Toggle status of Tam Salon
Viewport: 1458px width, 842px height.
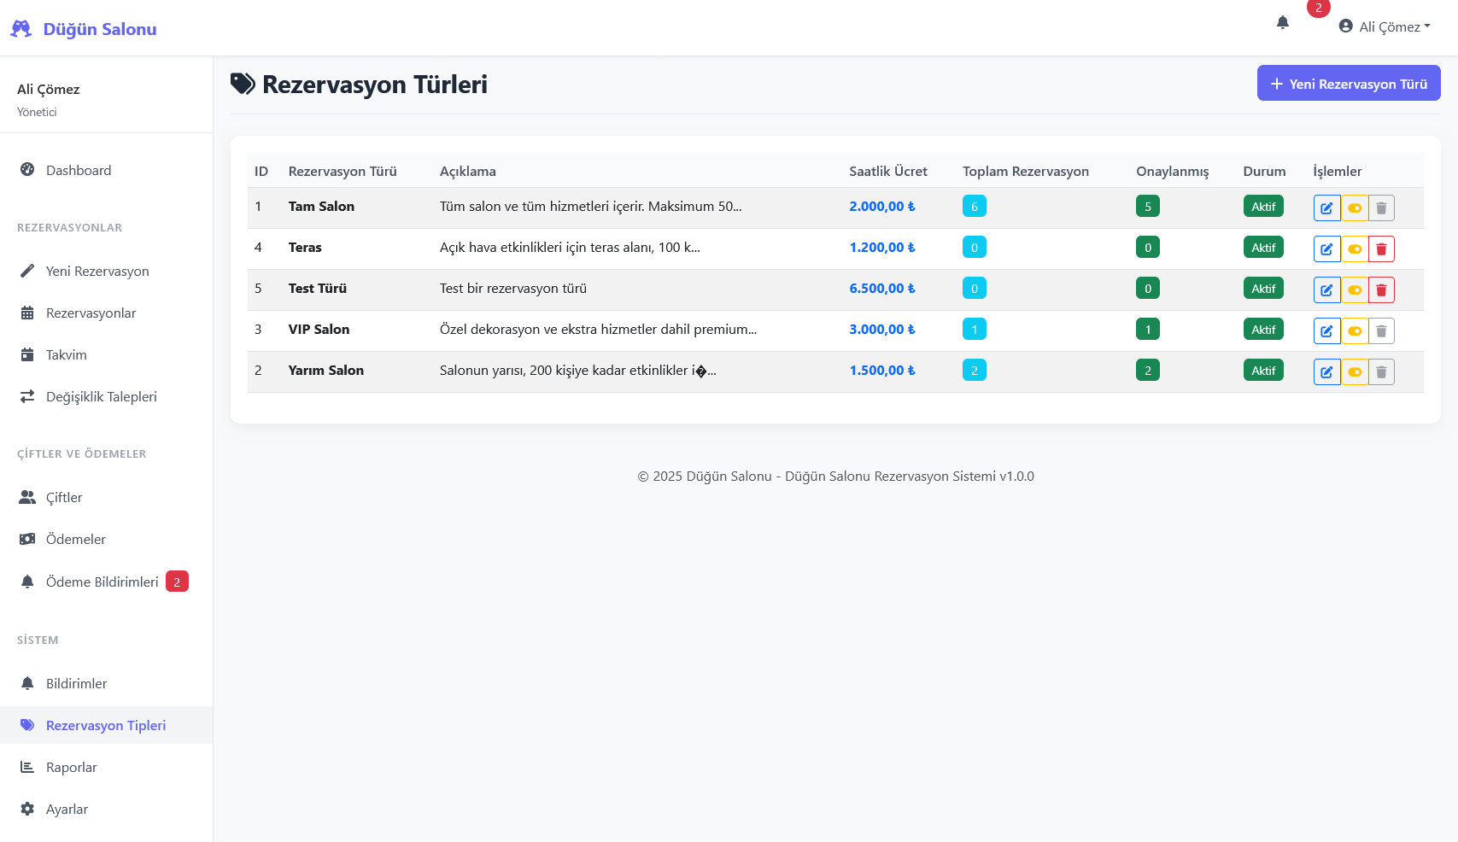coord(1355,208)
